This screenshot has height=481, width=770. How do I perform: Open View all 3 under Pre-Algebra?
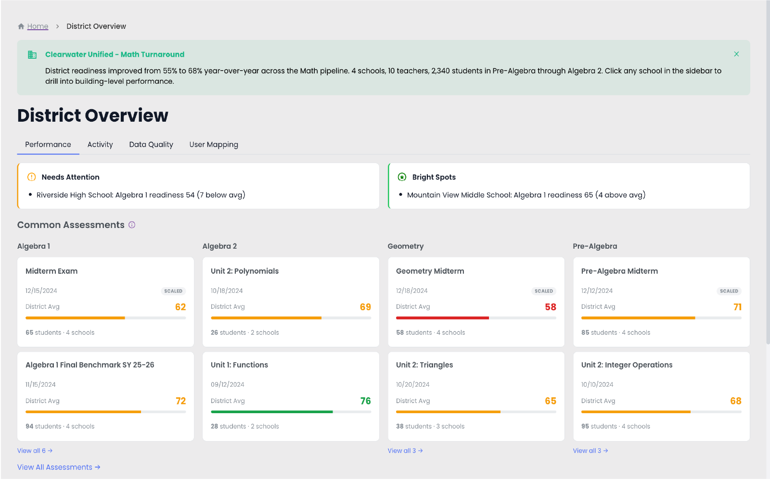(590, 451)
